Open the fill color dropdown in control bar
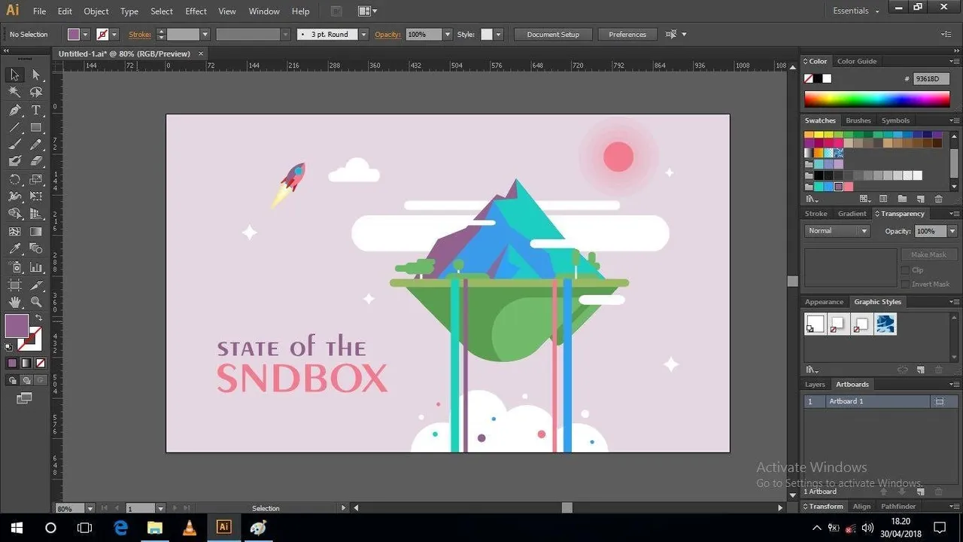 (85, 35)
